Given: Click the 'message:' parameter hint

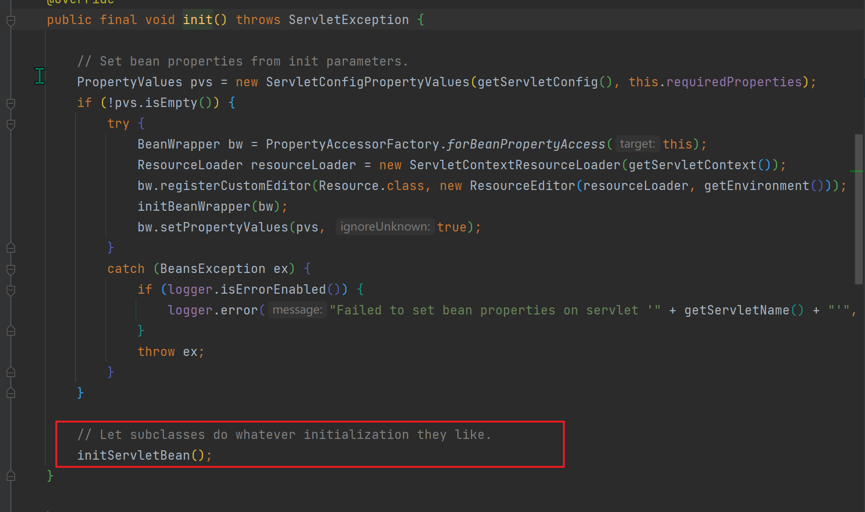Looking at the screenshot, I should [x=297, y=310].
